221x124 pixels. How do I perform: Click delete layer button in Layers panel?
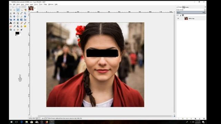coord(204,118)
